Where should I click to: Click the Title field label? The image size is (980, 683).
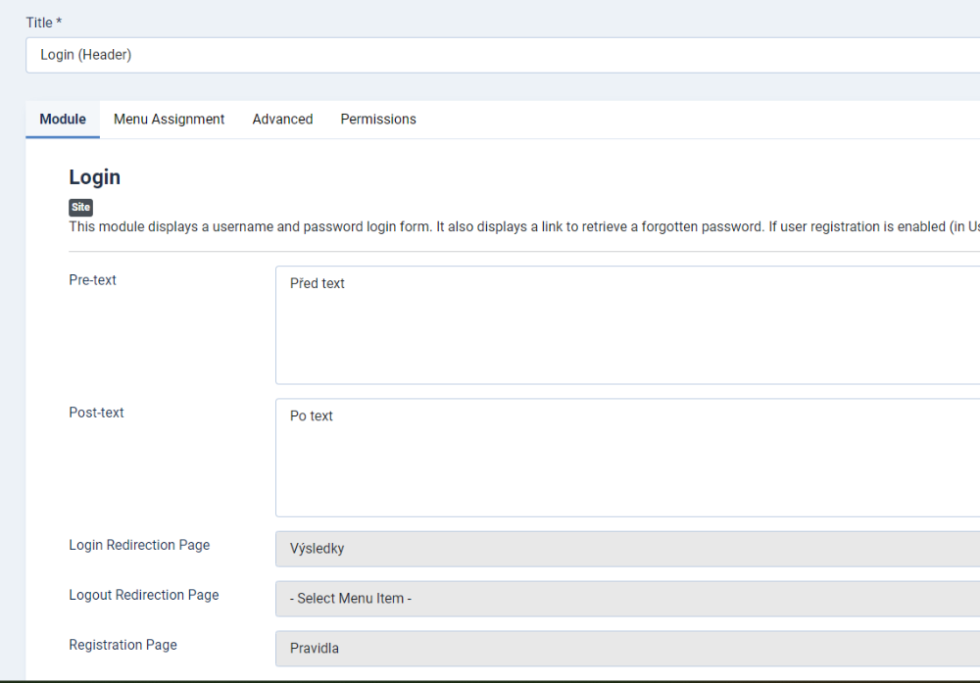(x=43, y=23)
